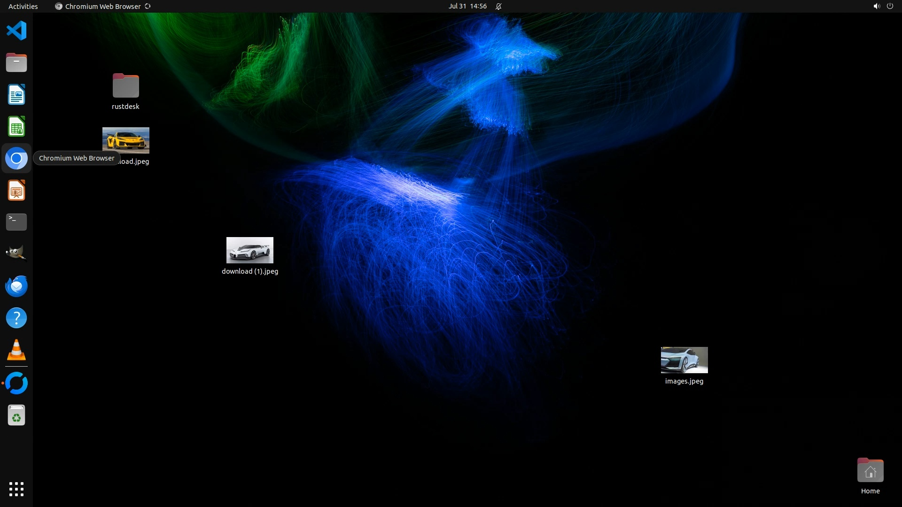This screenshot has width=902, height=507.
Task: Select the rustdesk folder on desktop
Action: (125, 86)
